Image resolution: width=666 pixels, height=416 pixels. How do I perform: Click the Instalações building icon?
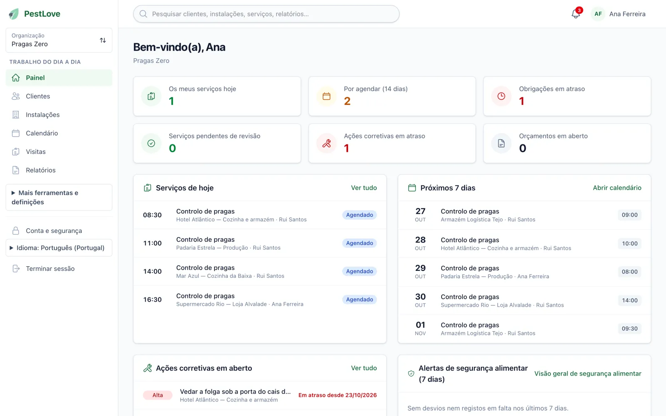pyautogui.click(x=16, y=115)
